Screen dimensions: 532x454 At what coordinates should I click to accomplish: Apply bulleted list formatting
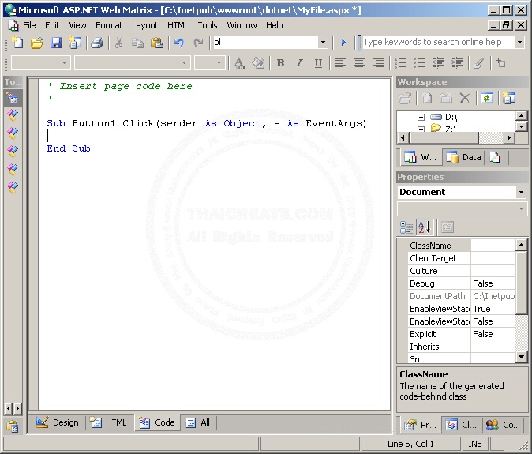click(419, 63)
